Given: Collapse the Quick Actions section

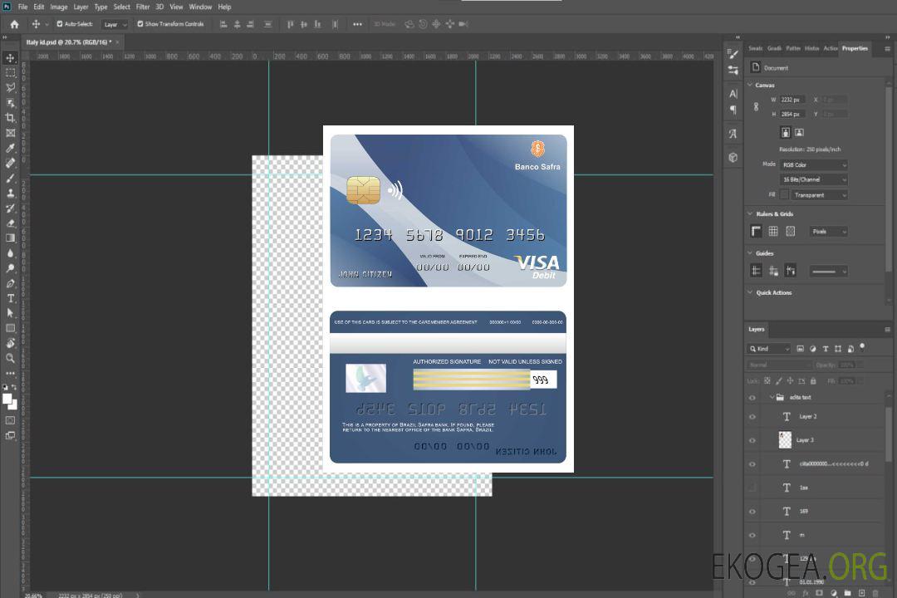Looking at the screenshot, I should click(751, 292).
